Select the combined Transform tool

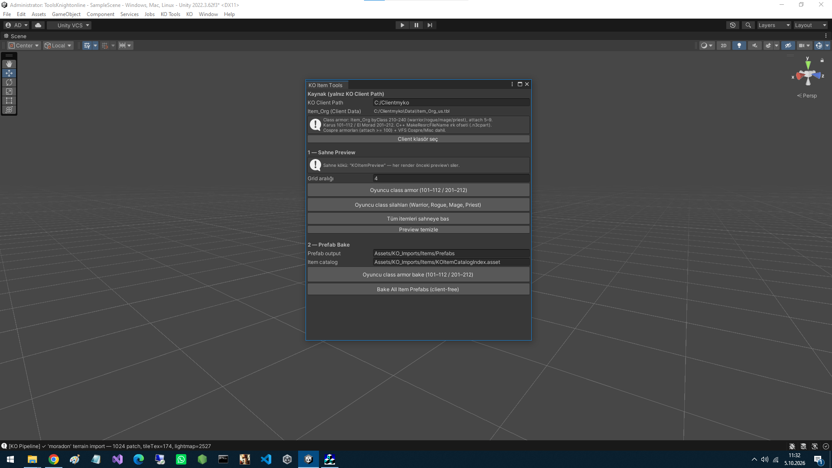9,110
